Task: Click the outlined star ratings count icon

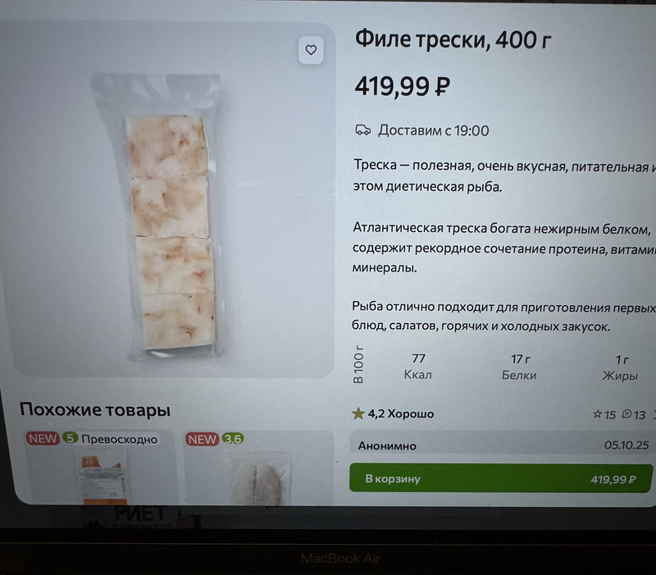Action: pos(598,414)
